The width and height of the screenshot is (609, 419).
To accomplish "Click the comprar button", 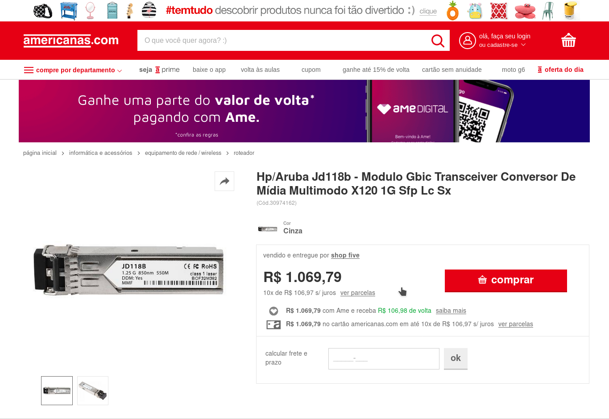I will pos(506,281).
